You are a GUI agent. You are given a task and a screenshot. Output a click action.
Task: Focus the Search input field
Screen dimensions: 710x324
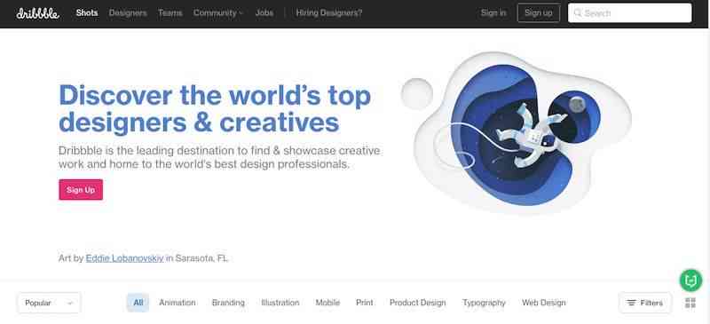click(630, 13)
